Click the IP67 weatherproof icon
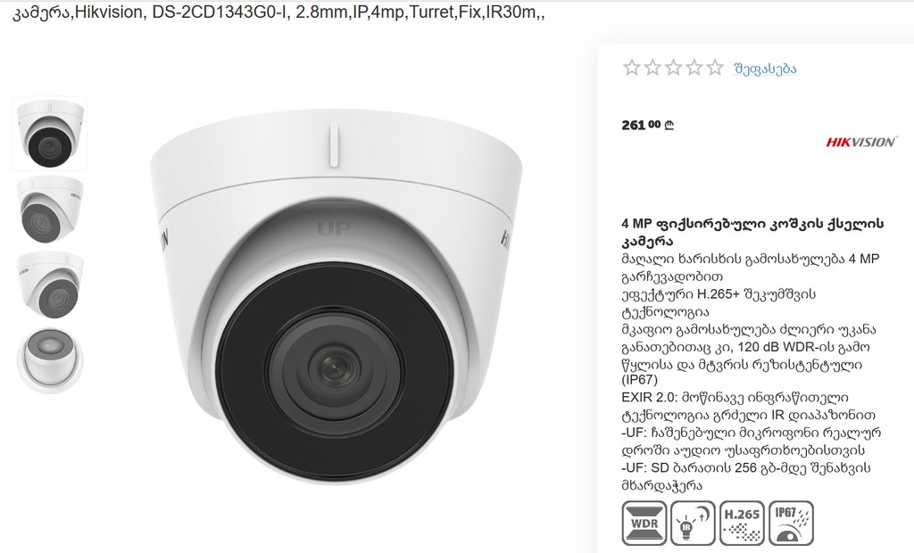Viewport: 914px width, 553px height. pos(791,523)
